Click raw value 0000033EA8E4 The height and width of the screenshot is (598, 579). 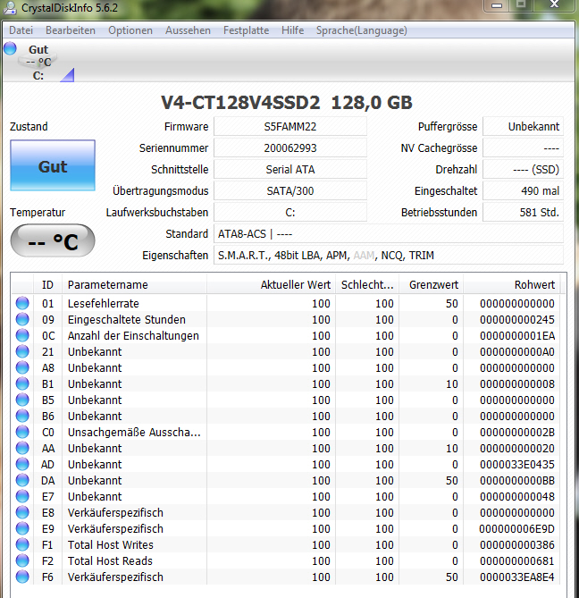click(x=517, y=577)
